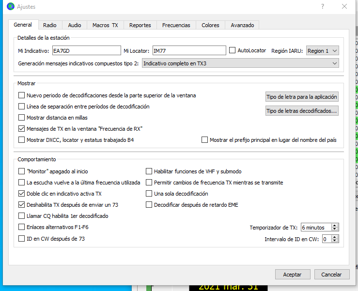Check "ID en CW después de 73"
The height and width of the screenshot is (291, 358).
tap(21, 239)
